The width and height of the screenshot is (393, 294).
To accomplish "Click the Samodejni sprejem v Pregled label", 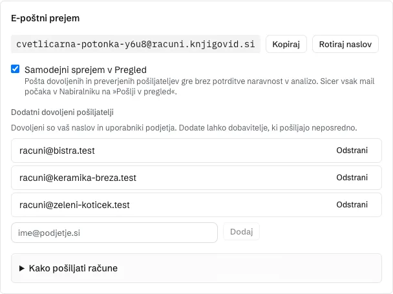I will pyautogui.click(x=85, y=70).
